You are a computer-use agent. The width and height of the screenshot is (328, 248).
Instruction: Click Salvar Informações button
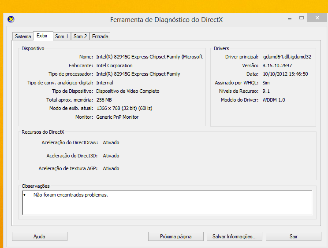235,236
